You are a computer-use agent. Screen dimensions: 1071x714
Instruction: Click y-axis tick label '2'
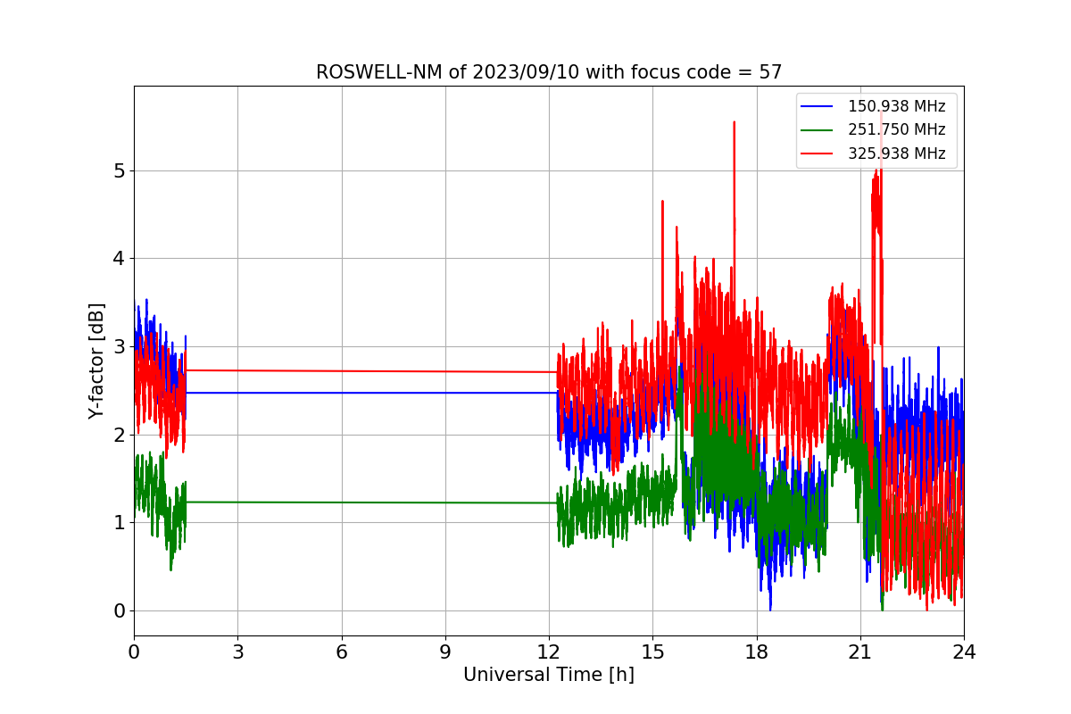pyautogui.click(x=119, y=435)
